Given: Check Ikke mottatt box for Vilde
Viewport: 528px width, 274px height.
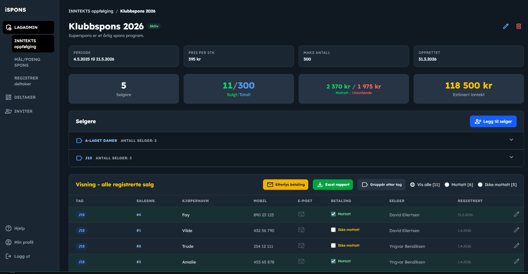Looking at the screenshot, I should click(x=333, y=230).
